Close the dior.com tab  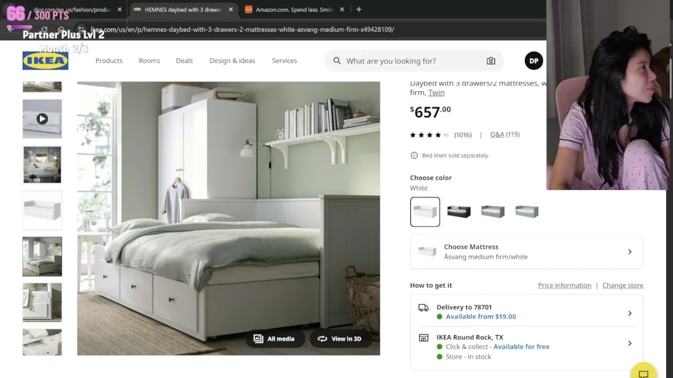(119, 9)
